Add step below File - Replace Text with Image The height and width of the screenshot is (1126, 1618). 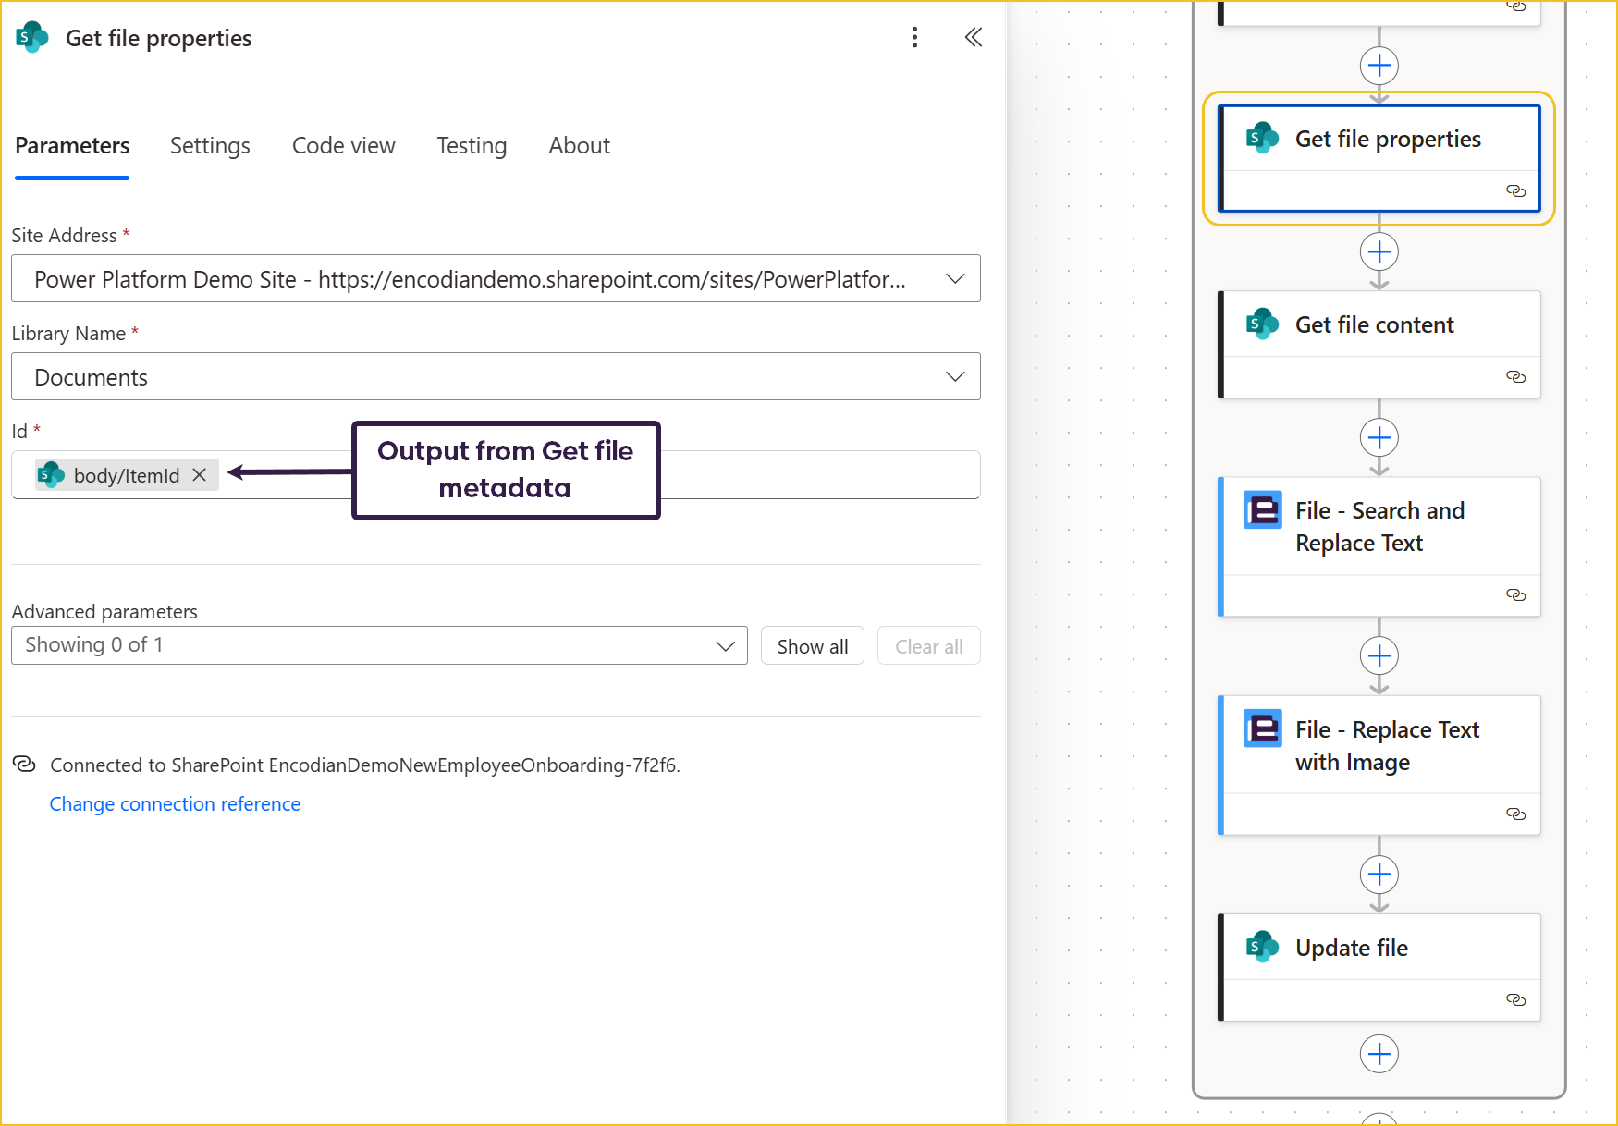1379,875
